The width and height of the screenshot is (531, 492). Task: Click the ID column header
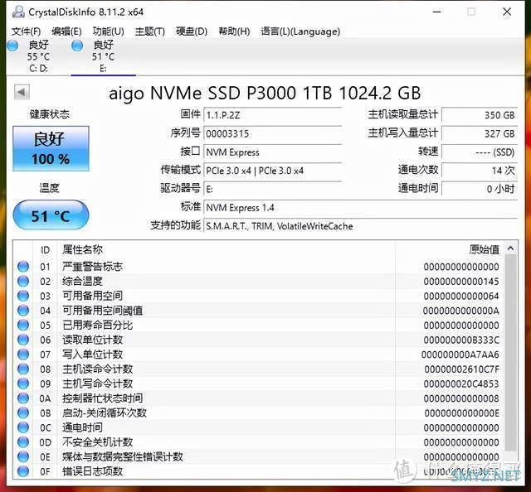[46, 250]
